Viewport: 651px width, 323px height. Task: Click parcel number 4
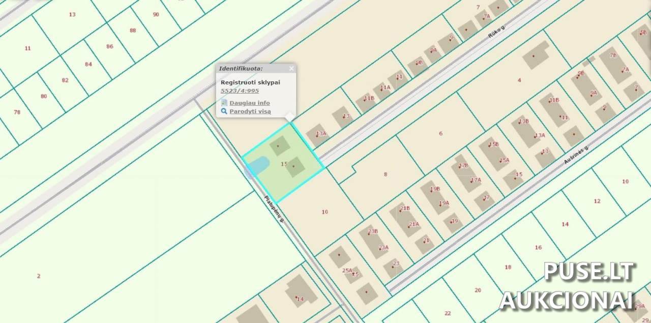tap(519, 80)
